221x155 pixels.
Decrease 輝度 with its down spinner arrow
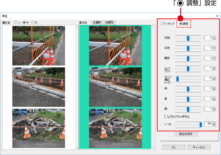(214, 59)
